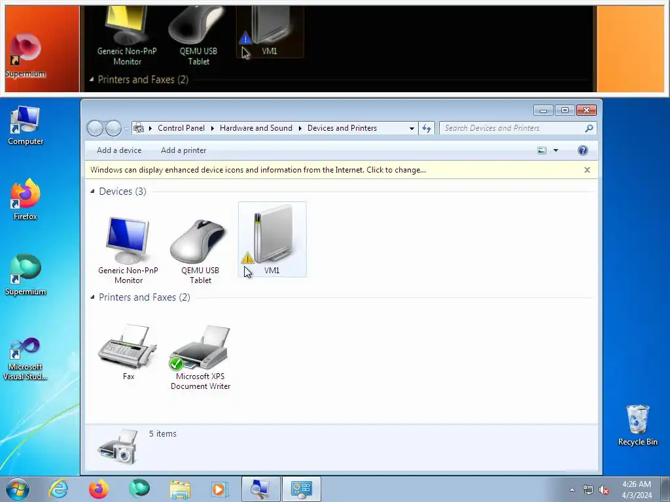670x502 pixels.
Task: Open Computer desktop shortcut
Action: (x=26, y=125)
